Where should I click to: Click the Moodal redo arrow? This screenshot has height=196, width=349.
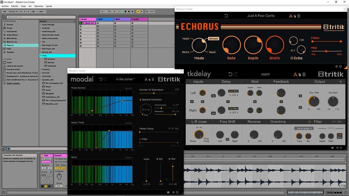(105, 79)
